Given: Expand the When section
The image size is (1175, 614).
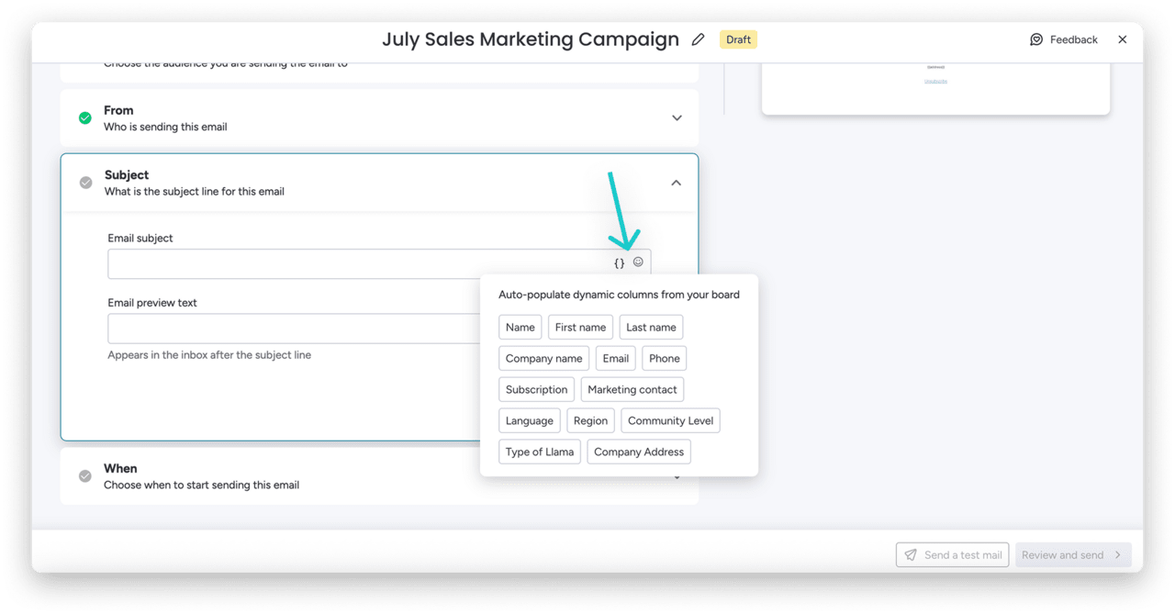Looking at the screenshot, I should click(677, 475).
